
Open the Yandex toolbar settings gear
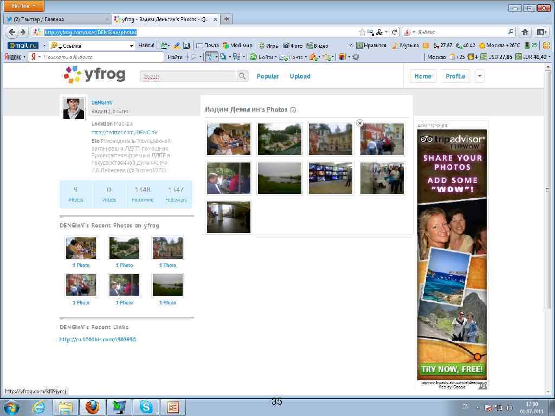pyautogui.click(x=356, y=56)
